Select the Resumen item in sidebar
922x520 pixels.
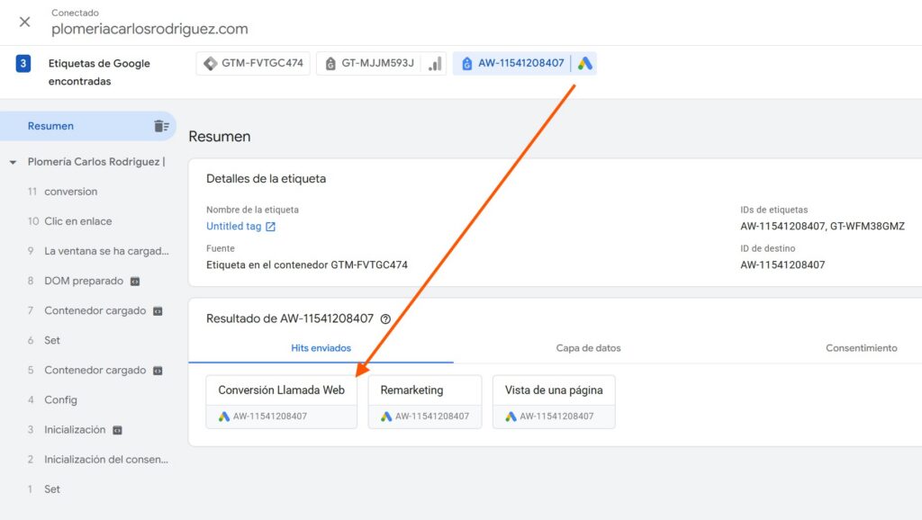[x=50, y=126]
